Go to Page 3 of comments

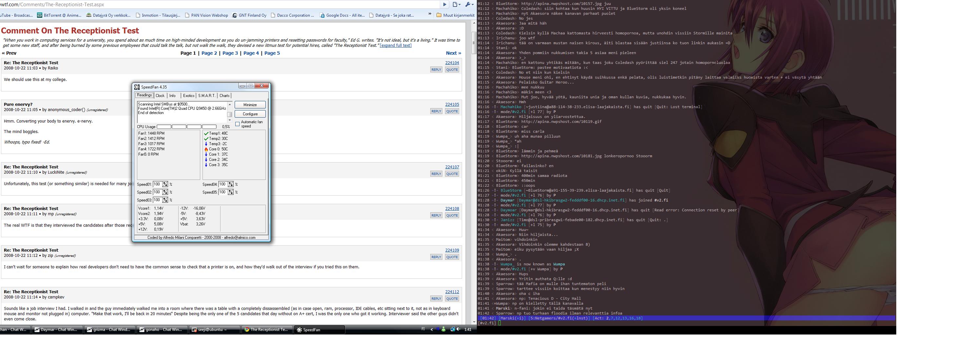point(230,53)
